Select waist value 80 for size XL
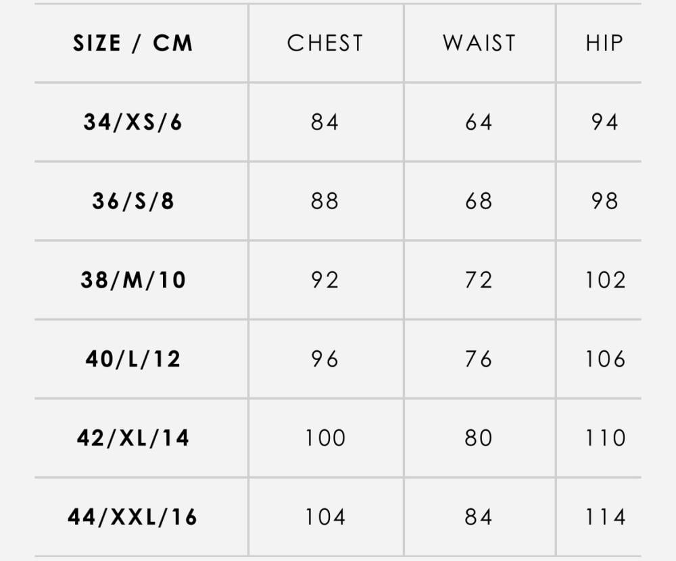676x561 pixels. [479, 438]
